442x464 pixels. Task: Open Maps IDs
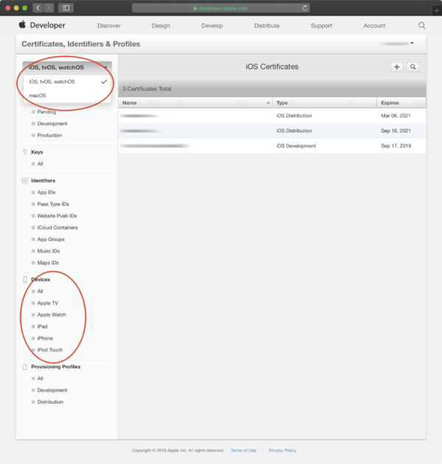48,263
